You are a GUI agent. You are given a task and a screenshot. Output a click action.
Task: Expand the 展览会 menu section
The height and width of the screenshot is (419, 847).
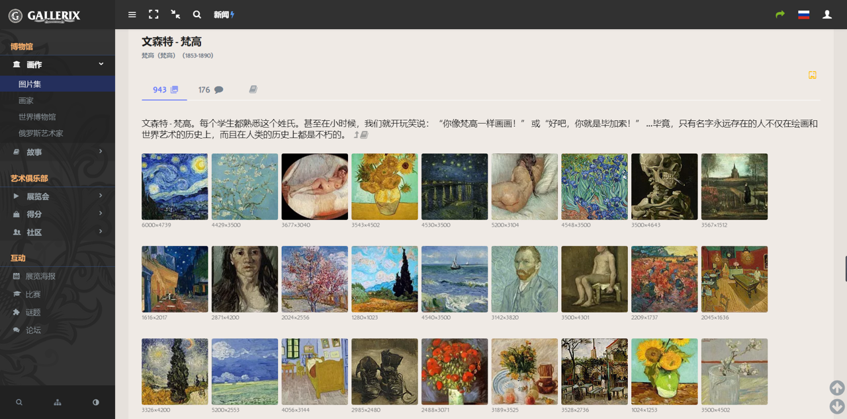pos(58,196)
